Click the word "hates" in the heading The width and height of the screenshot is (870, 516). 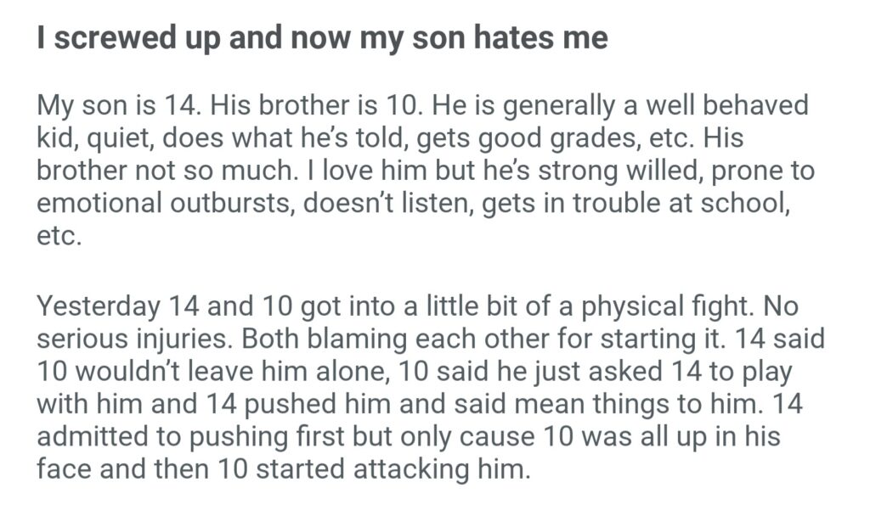pos(513,38)
